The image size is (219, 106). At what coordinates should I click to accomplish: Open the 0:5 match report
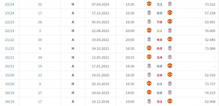click(159, 48)
